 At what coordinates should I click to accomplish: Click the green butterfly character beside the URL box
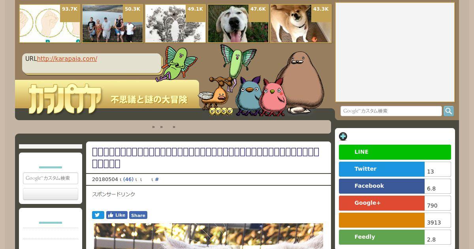177,63
